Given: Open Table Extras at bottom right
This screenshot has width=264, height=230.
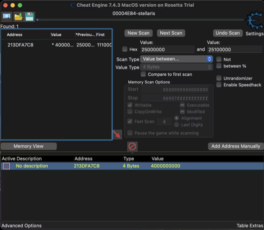Looking at the screenshot, I should [249, 226].
